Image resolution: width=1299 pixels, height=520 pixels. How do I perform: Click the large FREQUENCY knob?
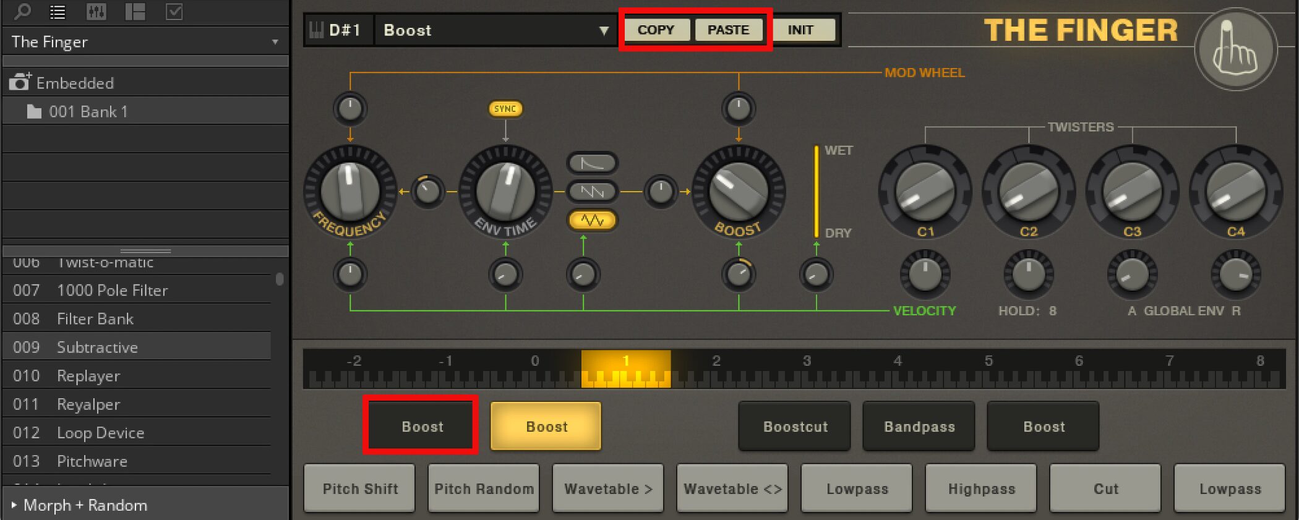pyautogui.click(x=350, y=191)
